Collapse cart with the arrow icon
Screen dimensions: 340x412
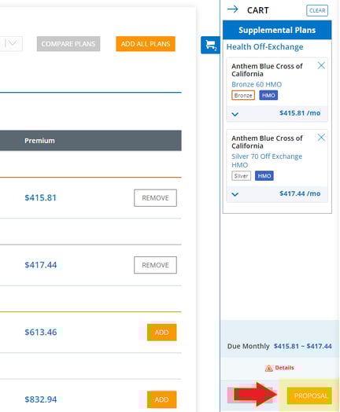[233, 9]
